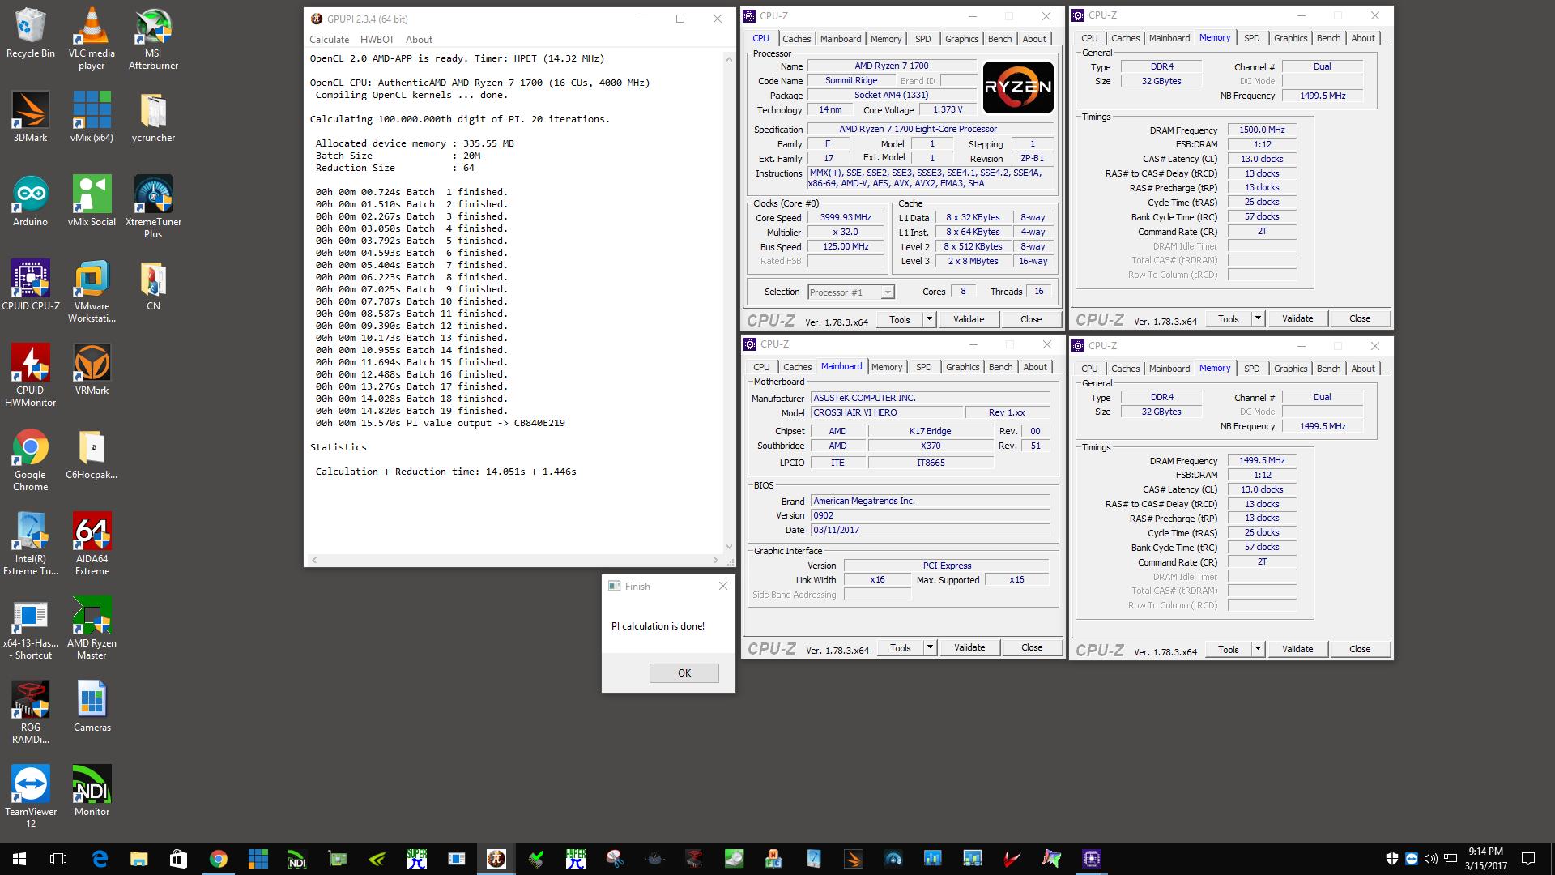The height and width of the screenshot is (875, 1555).
Task: Launch MSI Afterburner desktop shortcut
Action: point(153,39)
